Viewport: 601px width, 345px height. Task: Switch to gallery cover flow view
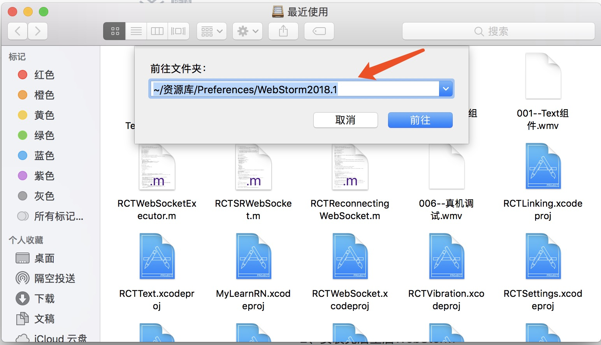[178, 31]
